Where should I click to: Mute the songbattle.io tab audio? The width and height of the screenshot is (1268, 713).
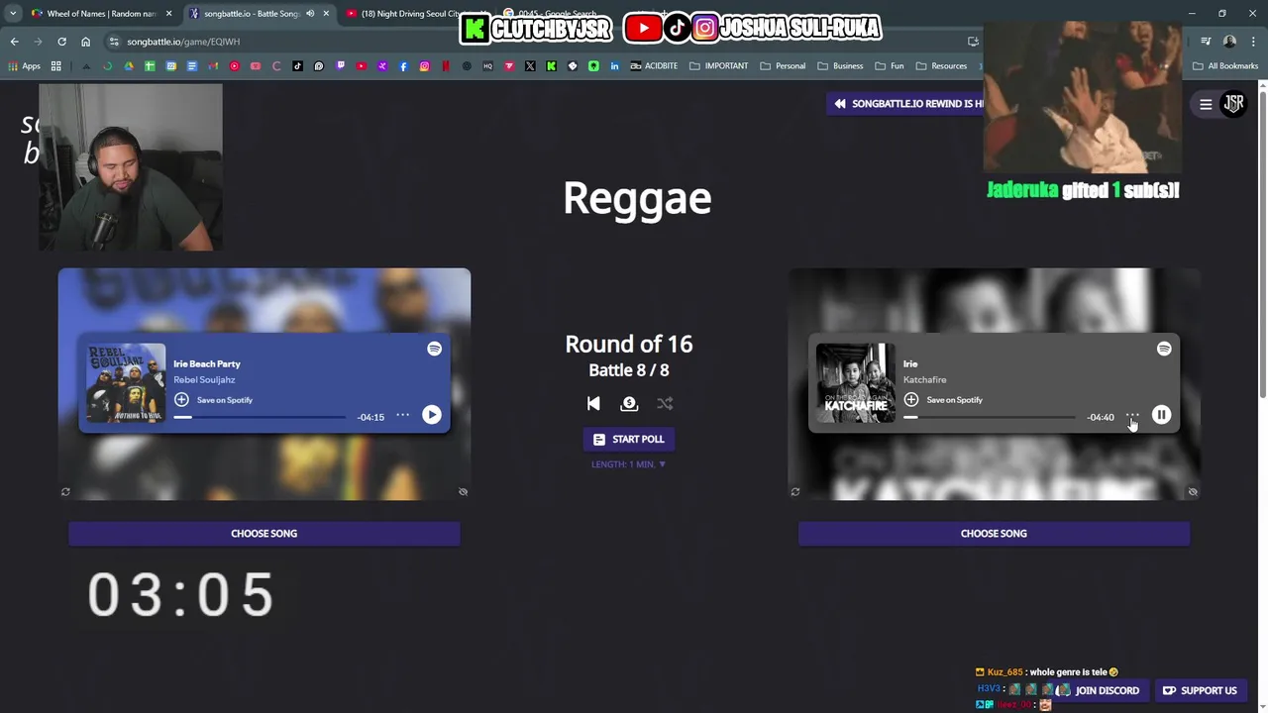[310, 14]
